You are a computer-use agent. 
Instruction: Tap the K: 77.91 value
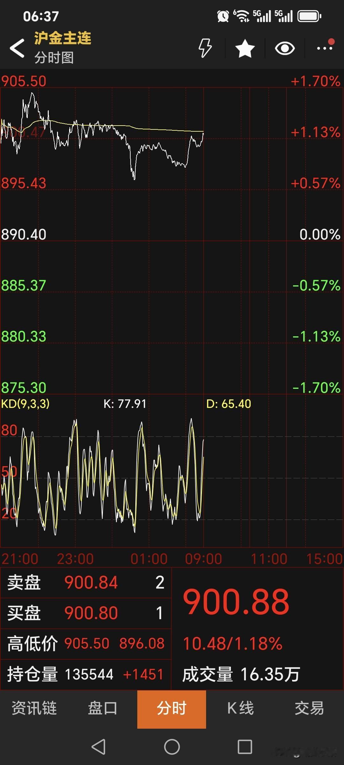(x=125, y=404)
